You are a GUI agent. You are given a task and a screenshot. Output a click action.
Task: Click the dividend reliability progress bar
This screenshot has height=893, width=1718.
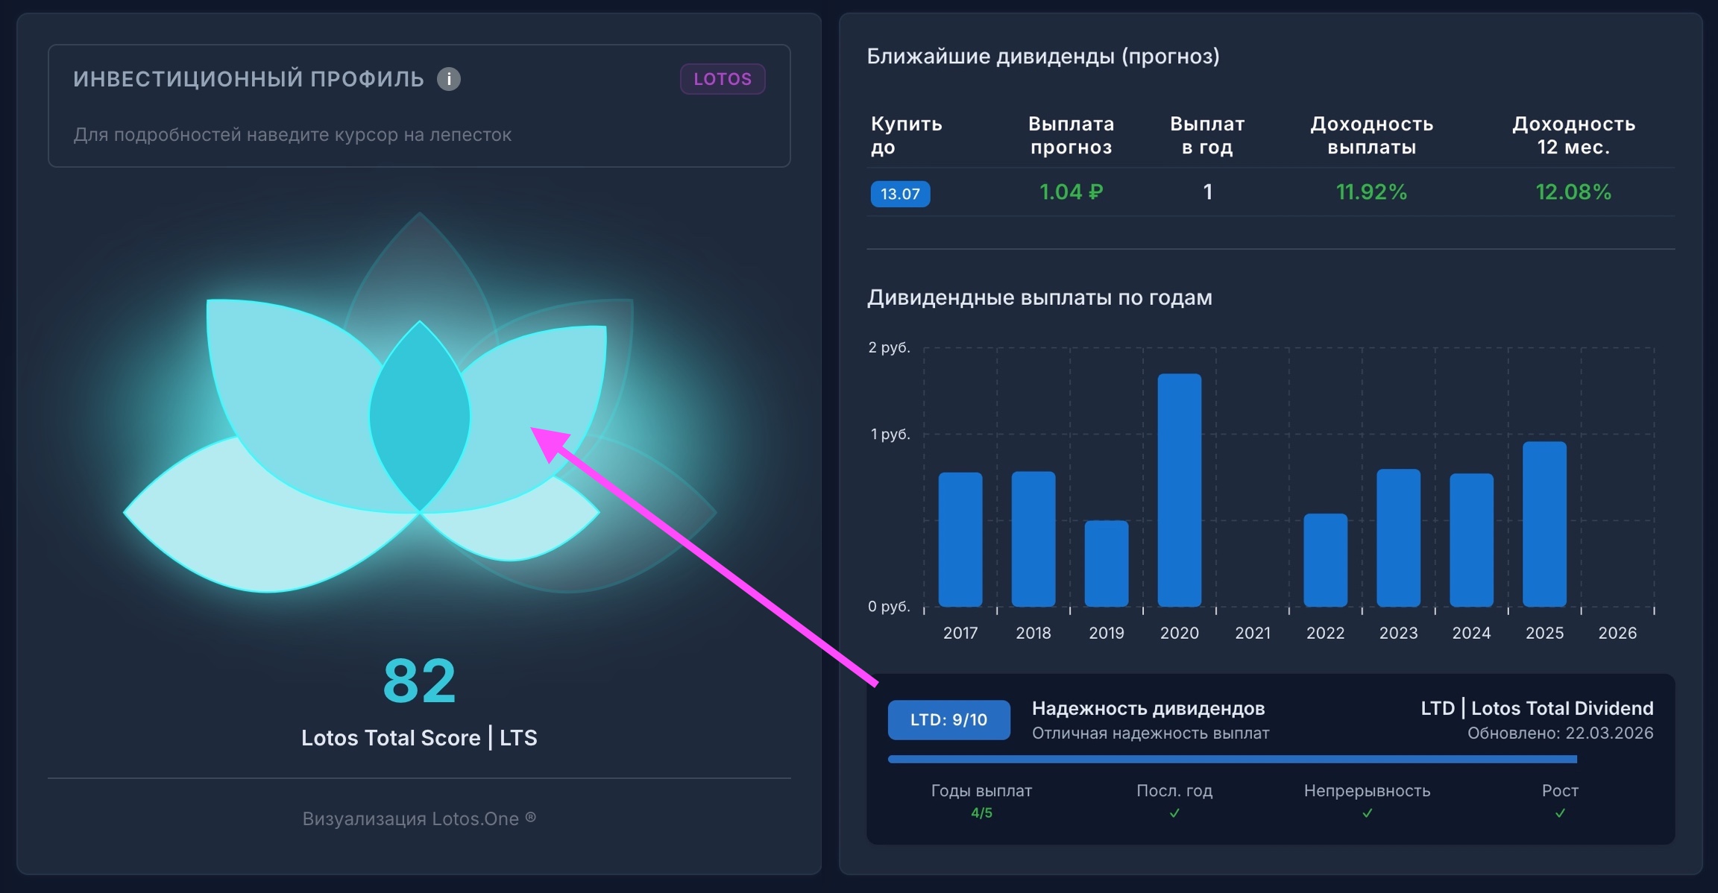[x=1232, y=760]
